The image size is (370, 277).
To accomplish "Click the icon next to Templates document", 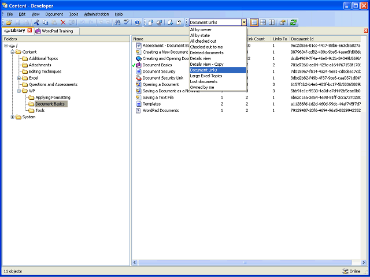I will coord(139,104).
